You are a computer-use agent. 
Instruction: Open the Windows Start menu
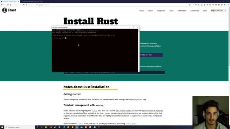[x=2, y=127]
